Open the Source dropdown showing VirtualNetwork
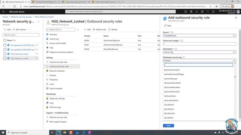The width and height of the screenshot is (241, 135). (199, 36)
